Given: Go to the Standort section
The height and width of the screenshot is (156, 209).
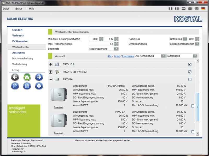Looking at the screenshot, I should [17, 30].
